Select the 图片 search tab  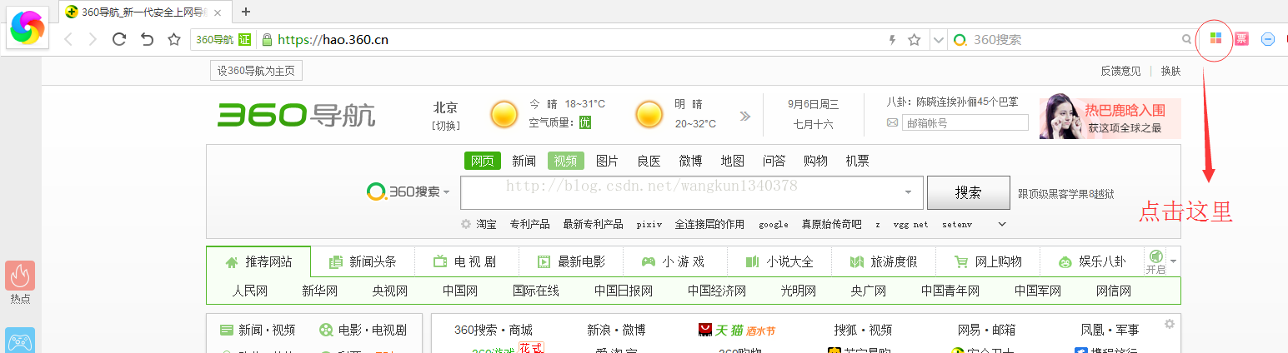point(607,161)
